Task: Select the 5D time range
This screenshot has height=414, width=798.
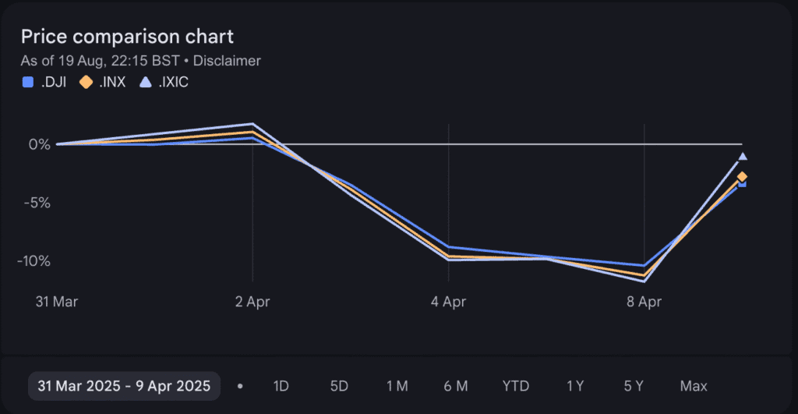Action: click(339, 386)
